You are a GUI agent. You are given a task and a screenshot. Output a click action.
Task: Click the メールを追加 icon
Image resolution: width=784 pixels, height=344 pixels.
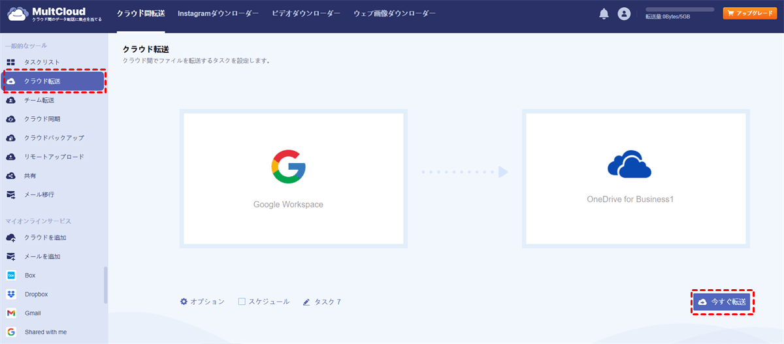11,257
